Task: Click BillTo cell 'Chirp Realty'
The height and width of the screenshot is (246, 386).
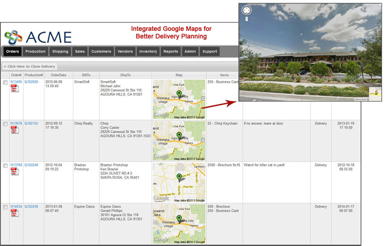Action: coord(83,124)
